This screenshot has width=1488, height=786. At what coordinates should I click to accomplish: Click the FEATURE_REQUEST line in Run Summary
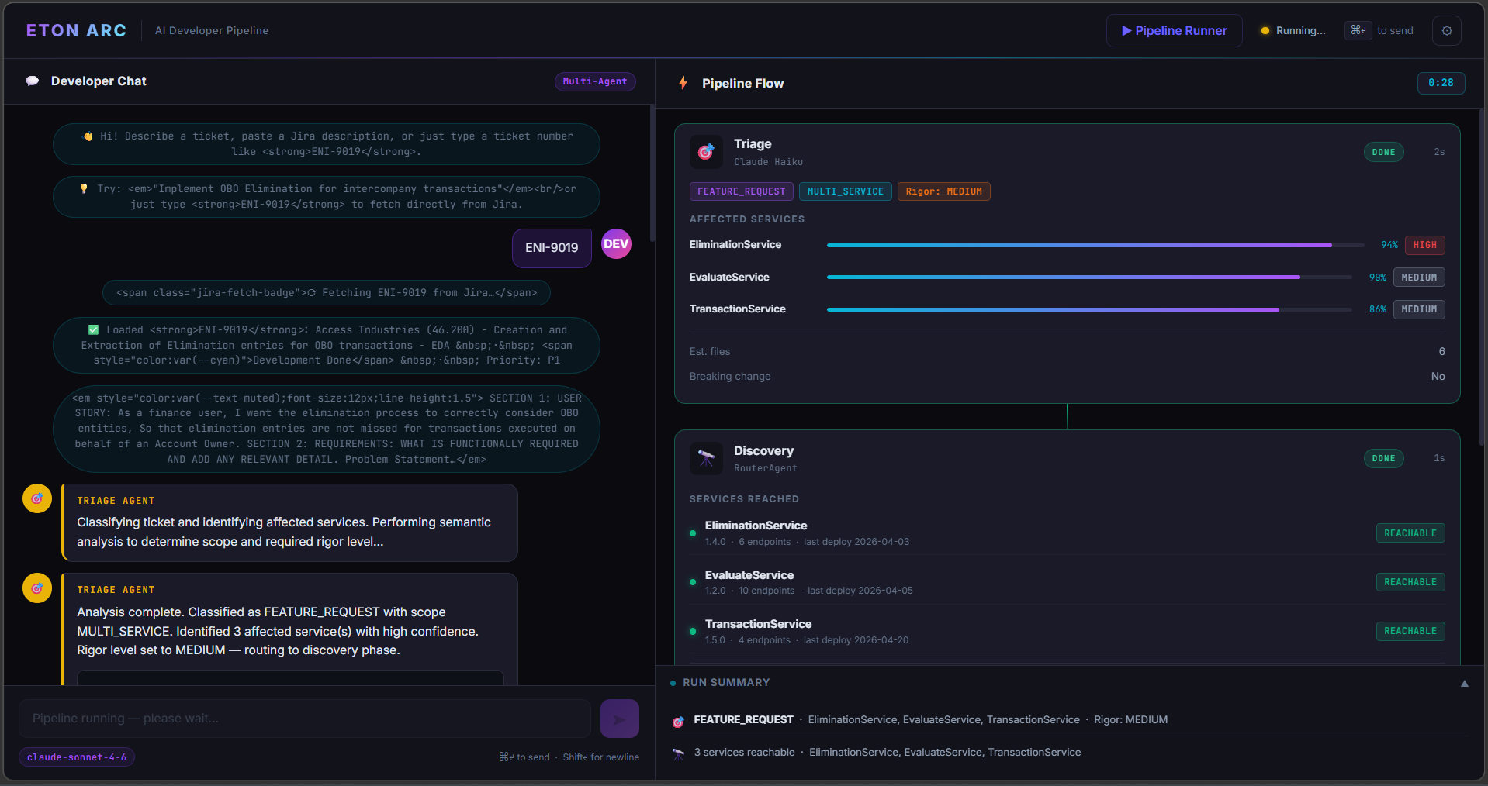930,720
